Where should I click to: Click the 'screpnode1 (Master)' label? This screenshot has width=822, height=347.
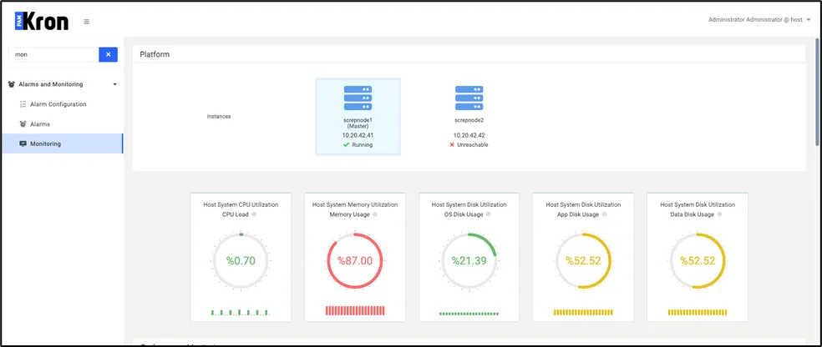click(358, 123)
